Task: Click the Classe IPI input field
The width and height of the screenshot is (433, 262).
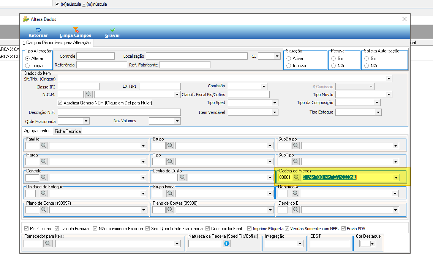Action: [x=78, y=87]
